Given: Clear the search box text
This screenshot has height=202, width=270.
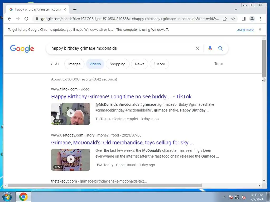Looking at the screenshot, I should pyautogui.click(x=197, y=48).
